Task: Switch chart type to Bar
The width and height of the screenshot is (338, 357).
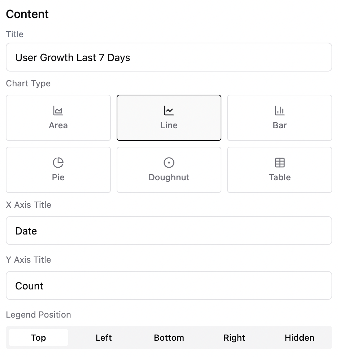Action: (279, 118)
